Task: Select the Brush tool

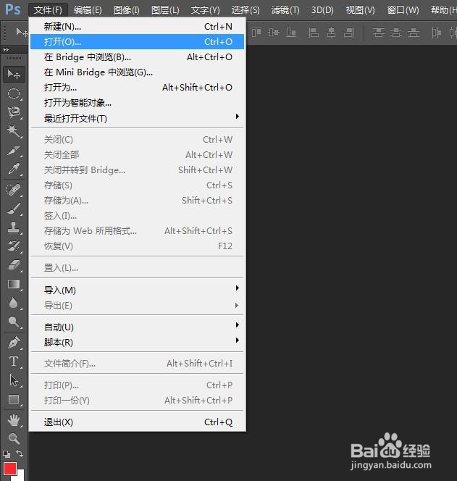Action: [x=14, y=209]
